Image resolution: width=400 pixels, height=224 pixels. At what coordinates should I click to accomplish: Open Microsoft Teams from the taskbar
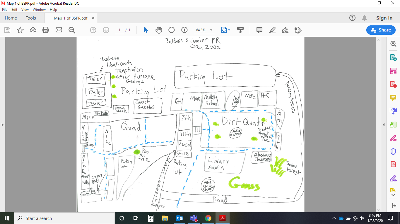194,218
